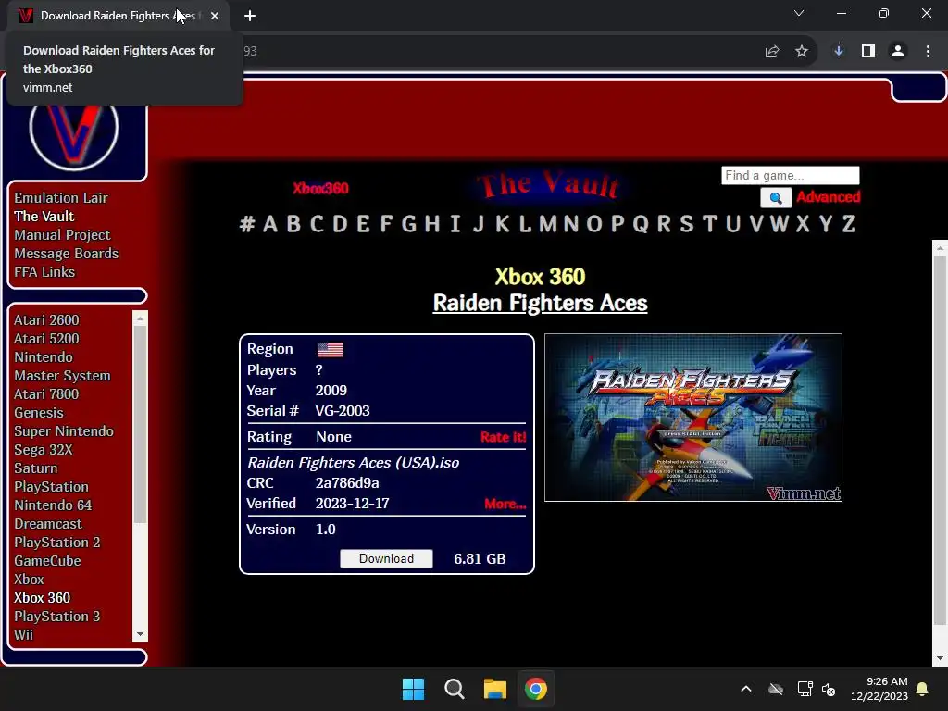Click the muted volume tray icon
Image resolution: width=948 pixels, height=711 pixels.
(829, 689)
